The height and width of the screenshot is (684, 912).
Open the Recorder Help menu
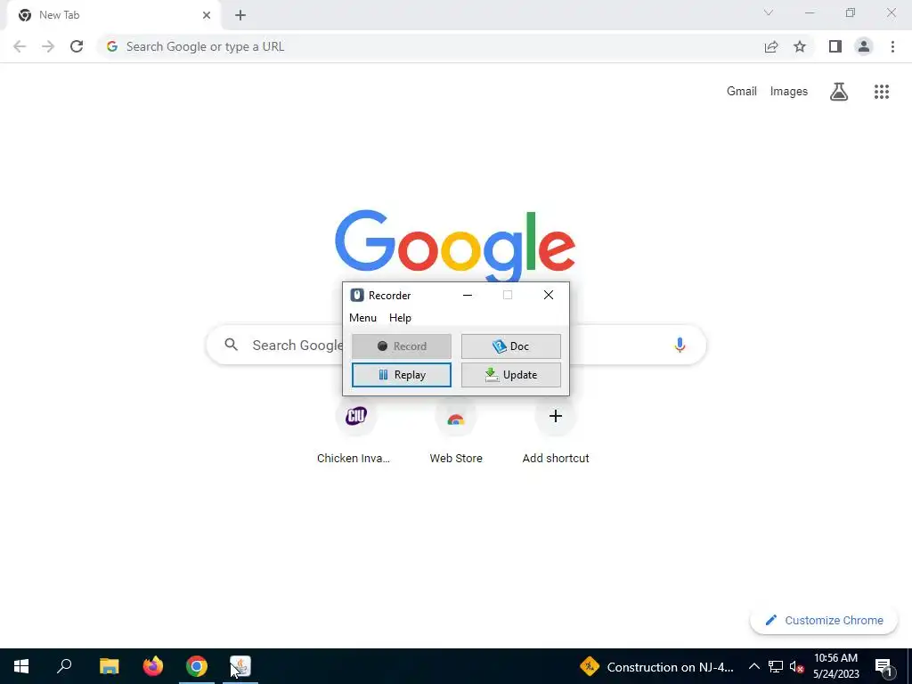click(x=400, y=318)
